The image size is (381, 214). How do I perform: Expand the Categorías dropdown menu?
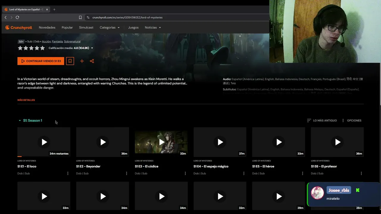tap(110, 28)
